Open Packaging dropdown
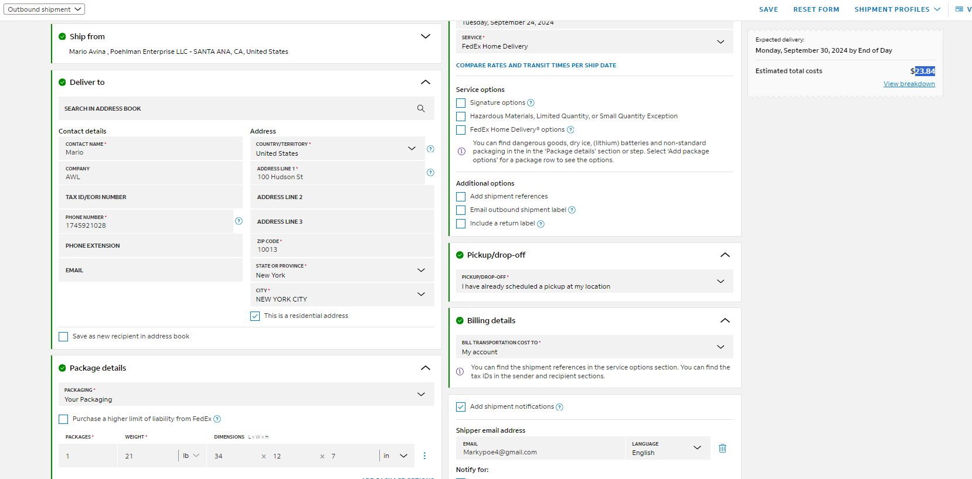The image size is (972, 479). 246,394
